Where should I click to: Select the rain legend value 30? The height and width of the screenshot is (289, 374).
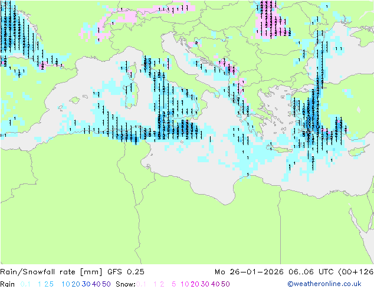86,284
